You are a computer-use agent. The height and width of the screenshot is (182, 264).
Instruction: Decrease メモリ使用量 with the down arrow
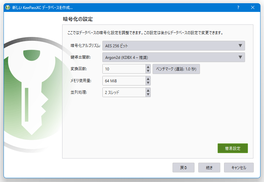click(x=148, y=83)
